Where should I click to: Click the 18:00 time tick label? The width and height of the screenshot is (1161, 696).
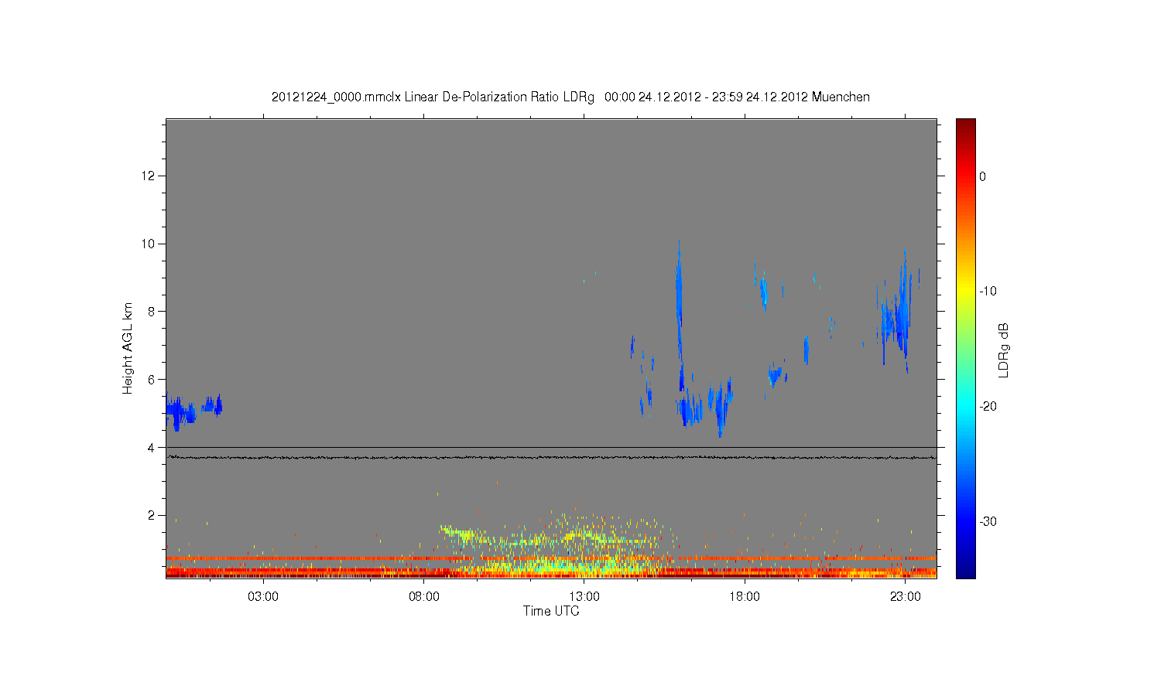tap(745, 597)
